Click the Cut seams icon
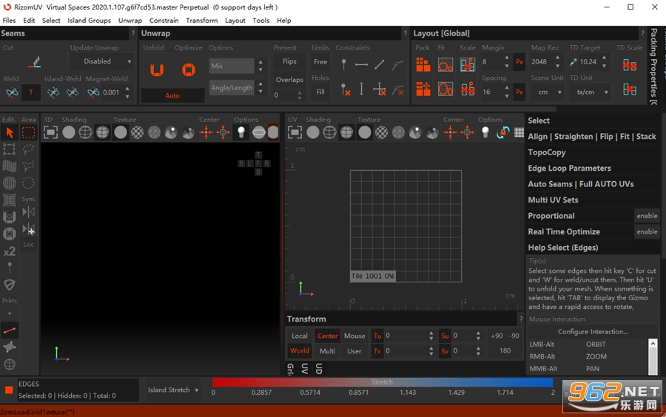 (x=34, y=62)
